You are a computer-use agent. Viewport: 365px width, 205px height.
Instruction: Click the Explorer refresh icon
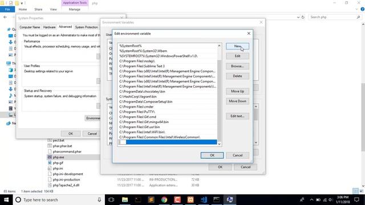(303, 17)
